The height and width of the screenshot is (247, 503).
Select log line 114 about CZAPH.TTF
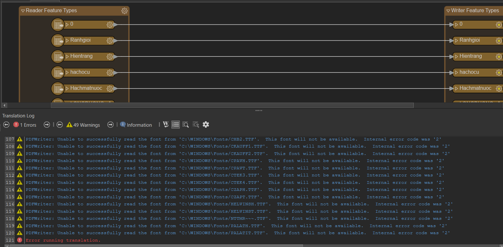(235, 190)
